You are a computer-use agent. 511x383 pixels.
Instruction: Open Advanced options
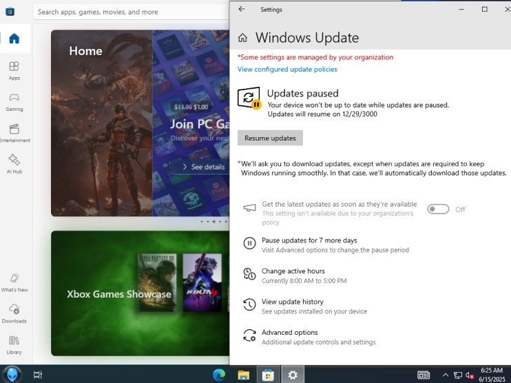[x=290, y=332]
